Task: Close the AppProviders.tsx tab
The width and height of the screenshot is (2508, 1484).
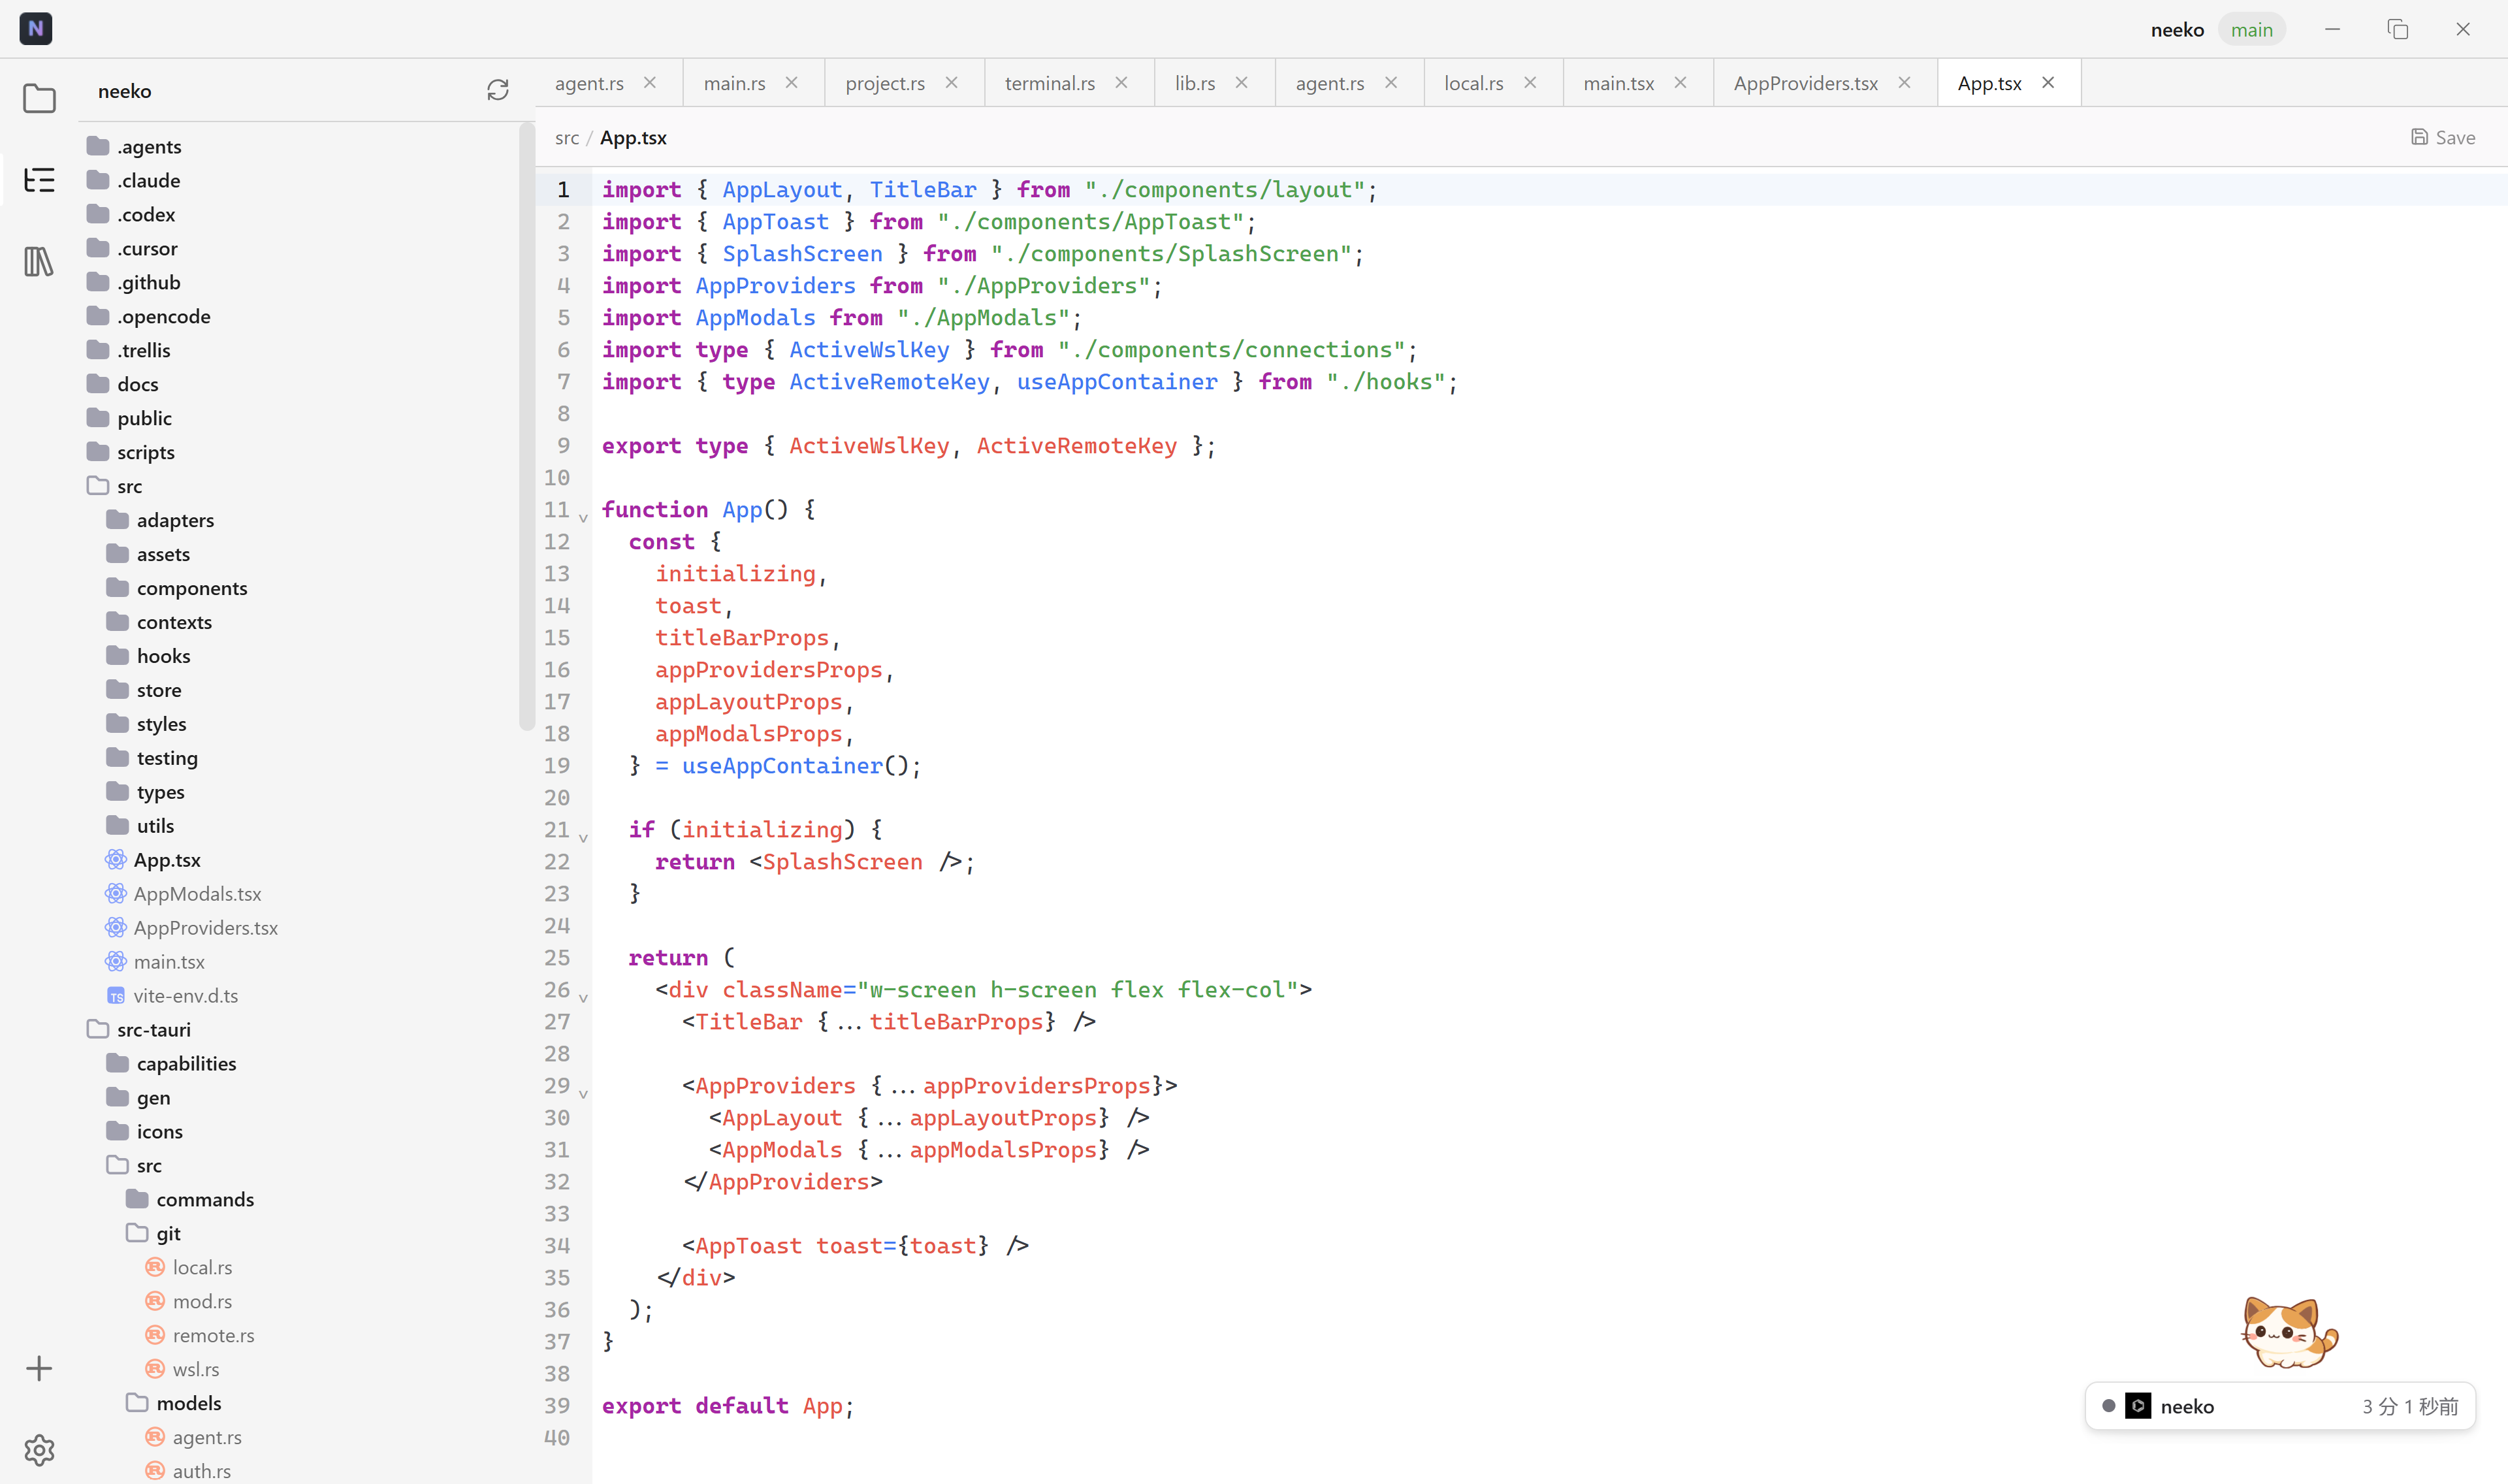Action: coord(1905,83)
